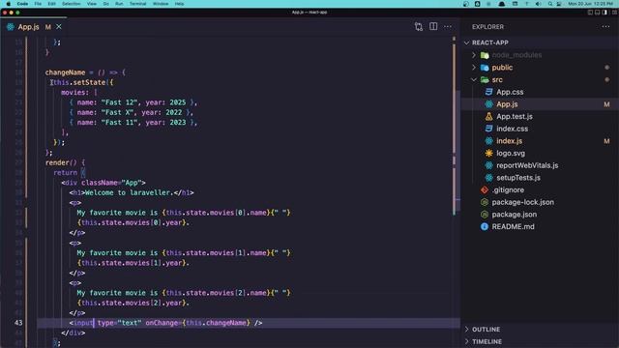Click src folder icon

pyautogui.click(x=485, y=79)
